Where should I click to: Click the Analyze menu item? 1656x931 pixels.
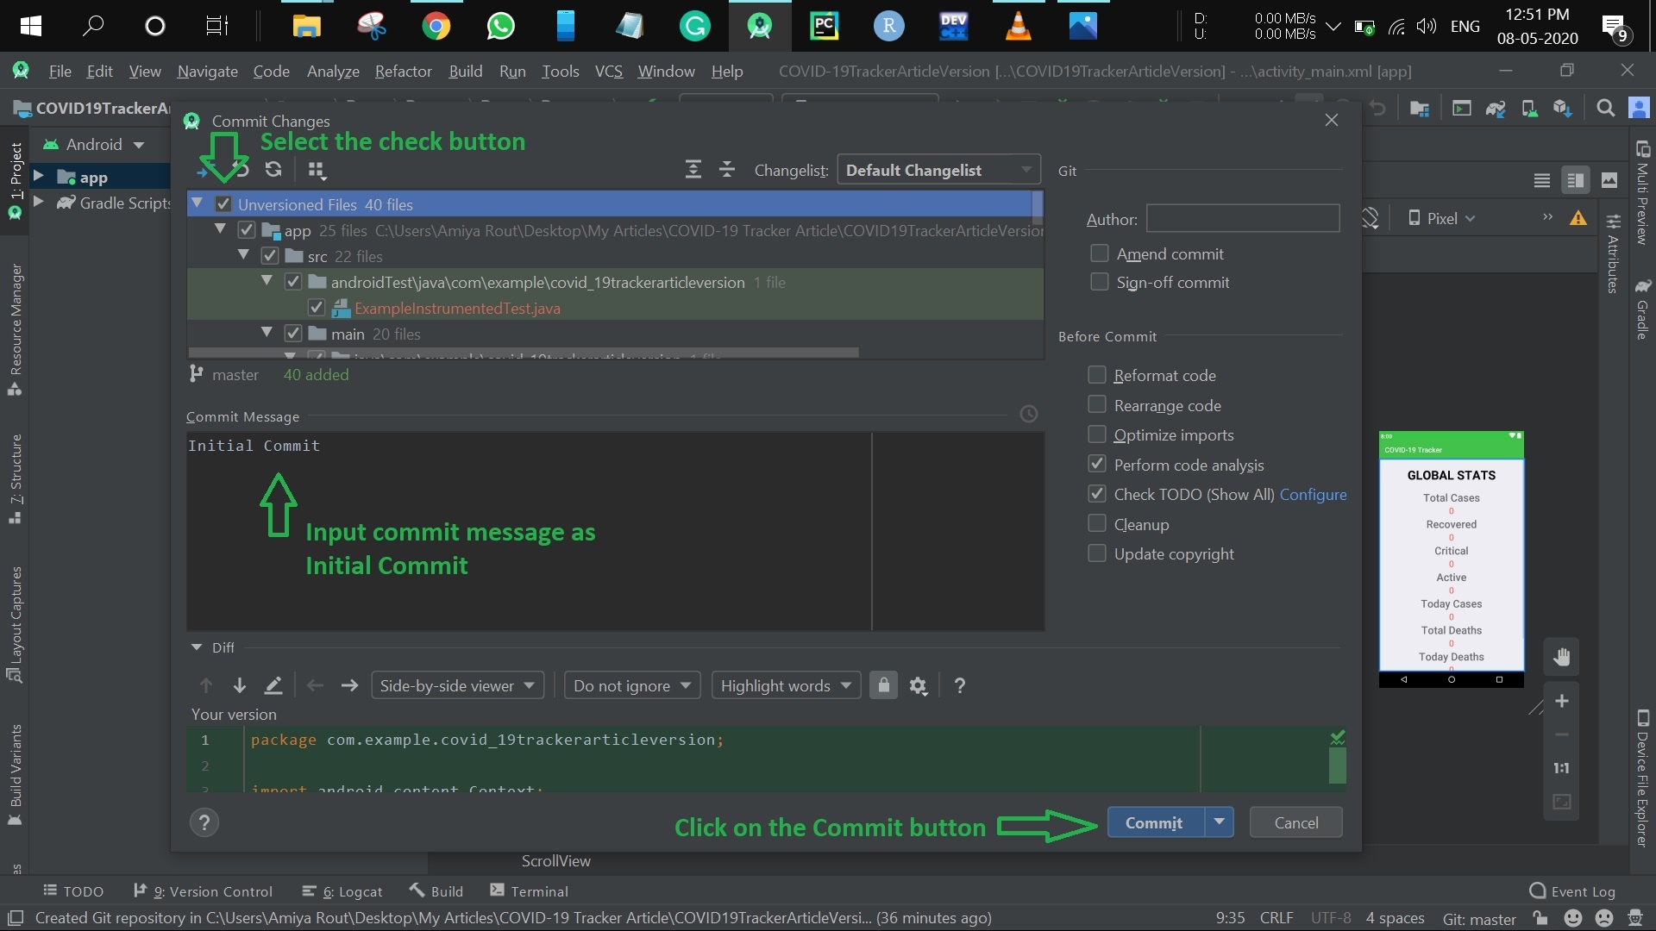pos(332,72)
